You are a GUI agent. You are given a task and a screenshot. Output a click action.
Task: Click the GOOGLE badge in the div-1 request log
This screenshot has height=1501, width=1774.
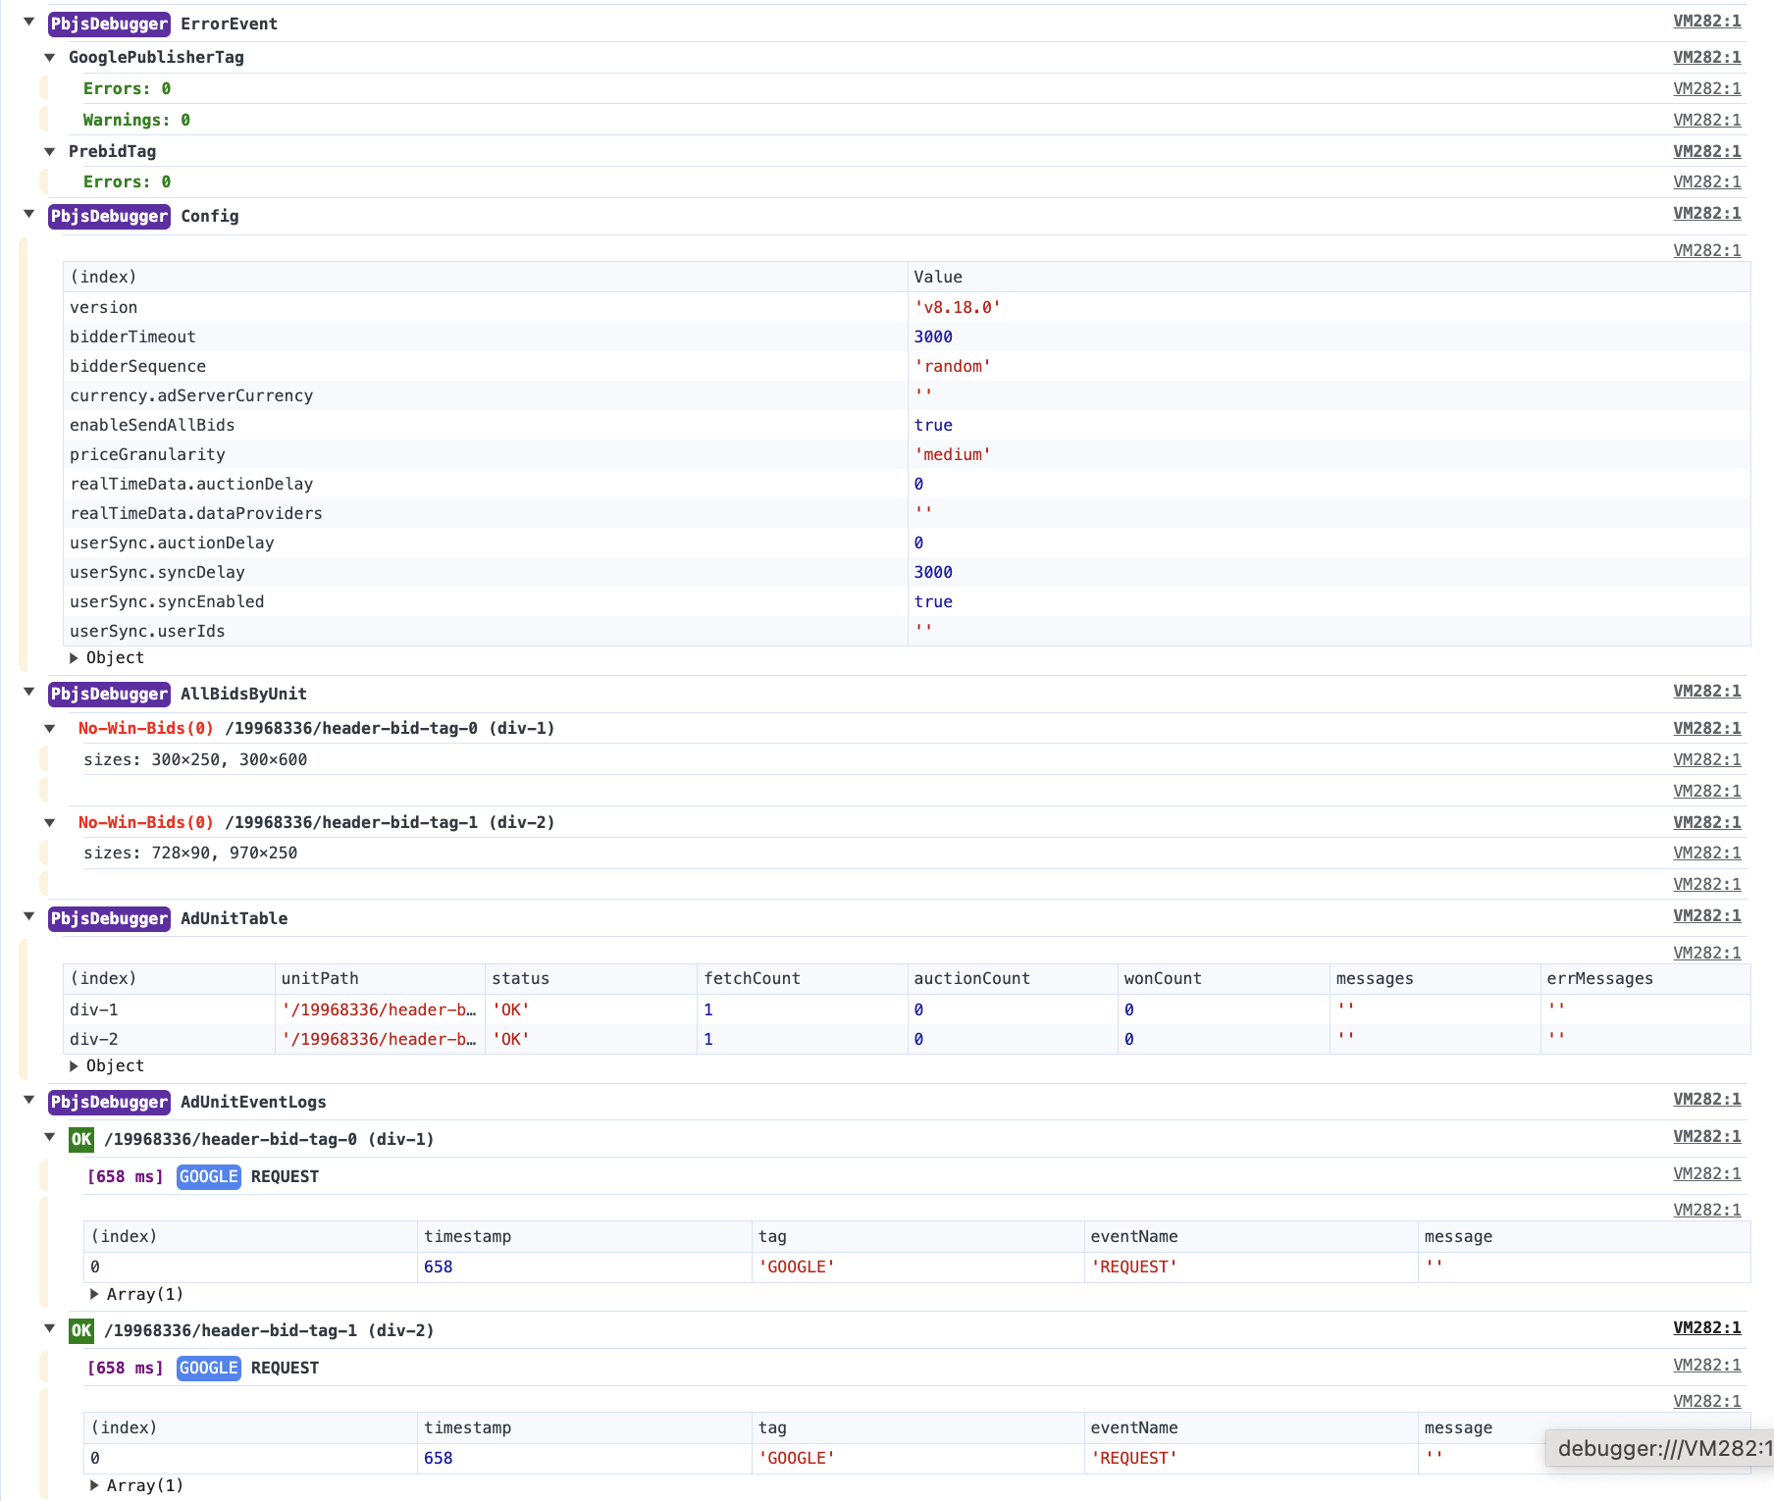coord(209,1176)
